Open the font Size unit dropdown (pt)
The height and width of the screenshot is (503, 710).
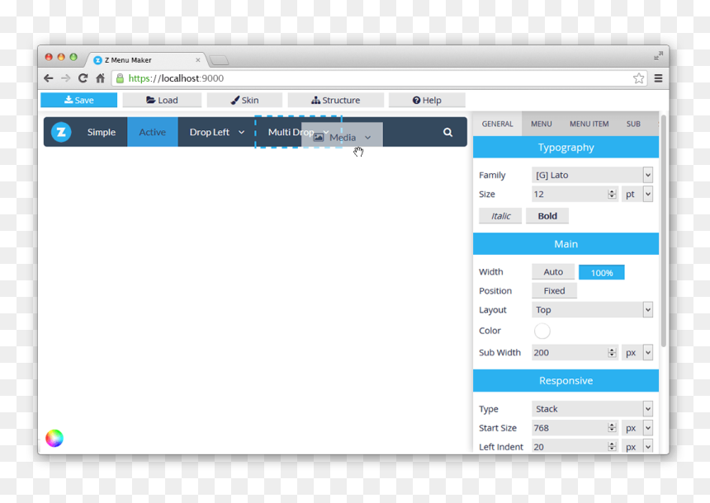pyautogui.click(x=637, y=194)
